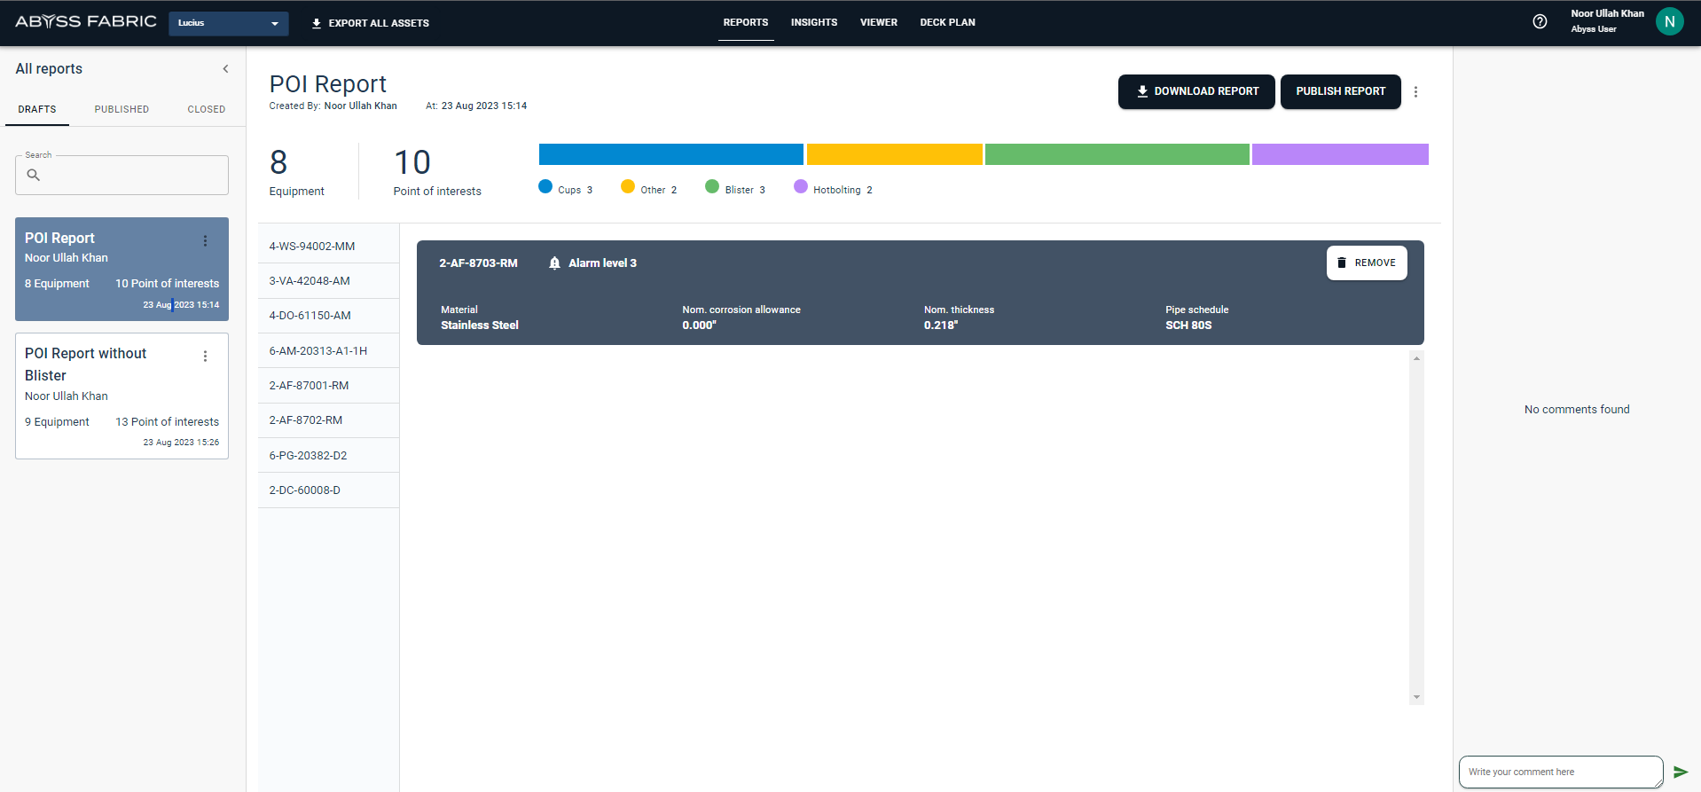Open the Insights menu
Viewport: 1701px width, 792px height.
813,23
